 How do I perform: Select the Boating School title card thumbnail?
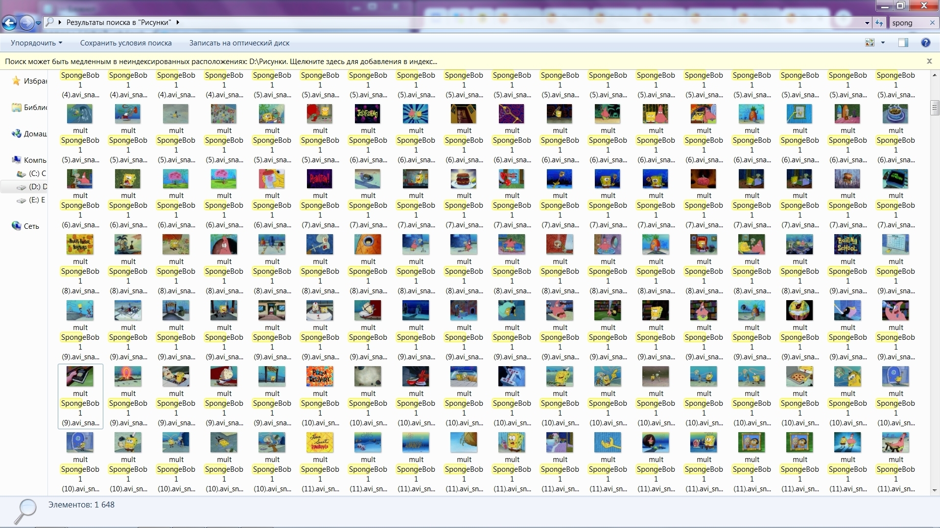coord(847,244)
